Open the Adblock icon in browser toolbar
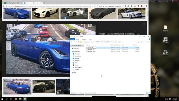The image size is (179, 101). tap(142, 6)
